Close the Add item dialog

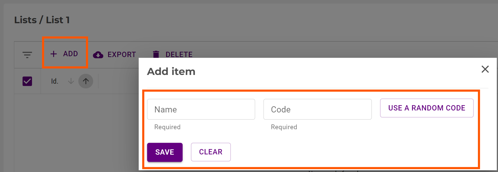click(485, 69)
